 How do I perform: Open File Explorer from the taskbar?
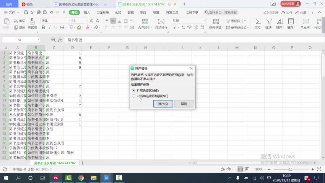[x=94, y=178]
